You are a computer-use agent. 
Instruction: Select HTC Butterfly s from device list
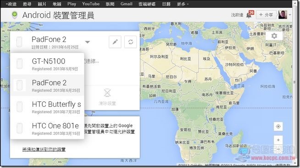pos(47,107)
